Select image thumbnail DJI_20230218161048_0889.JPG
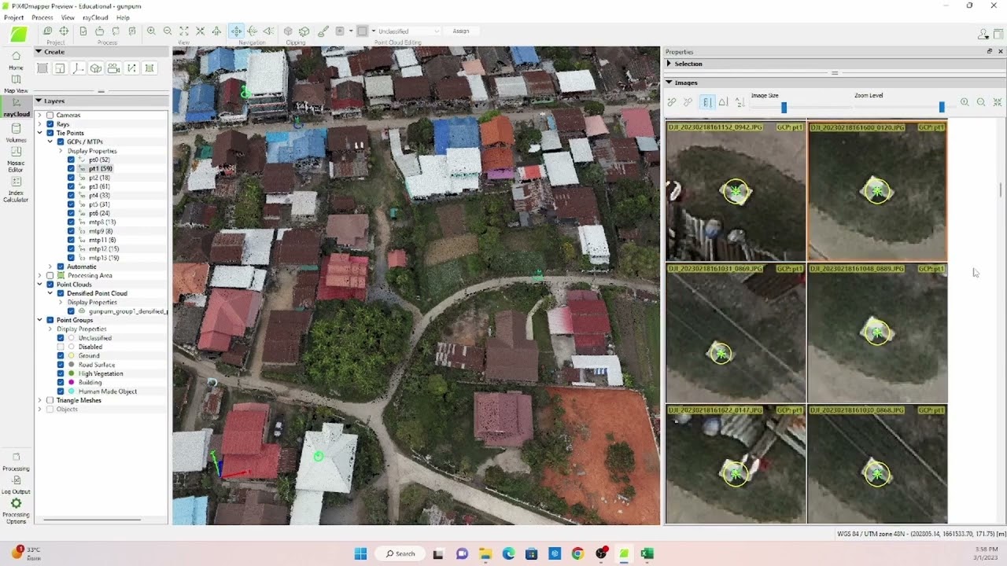This screenshot has width=1007, height=566. click(877, 333)
